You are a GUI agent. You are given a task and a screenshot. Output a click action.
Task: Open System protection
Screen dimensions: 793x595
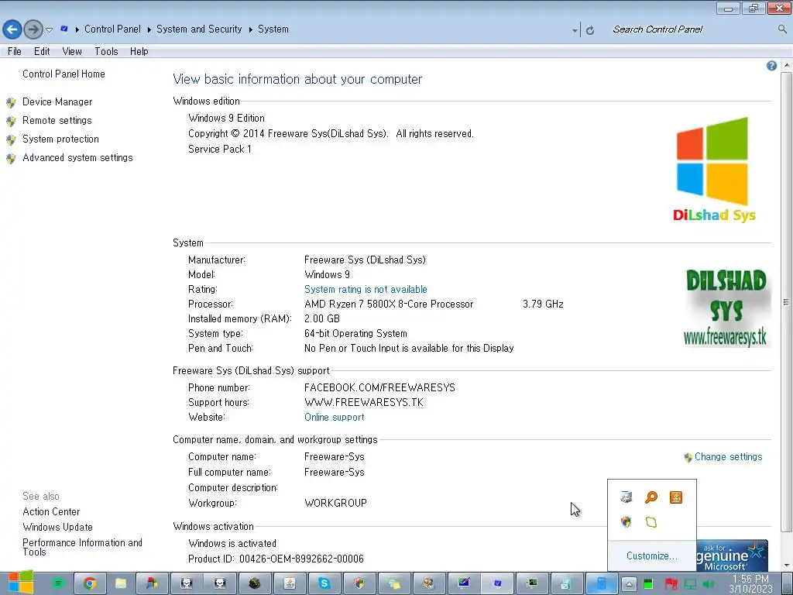(60, 139)
